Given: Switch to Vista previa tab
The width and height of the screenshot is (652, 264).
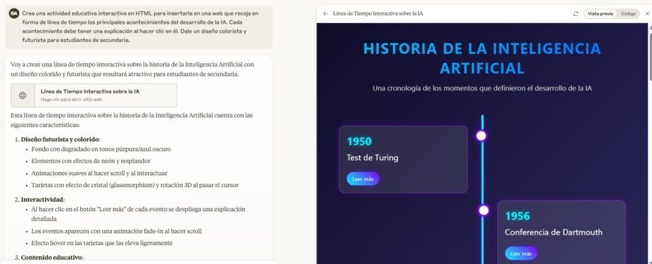Looking at the screenshot, I should pos(600,14).
